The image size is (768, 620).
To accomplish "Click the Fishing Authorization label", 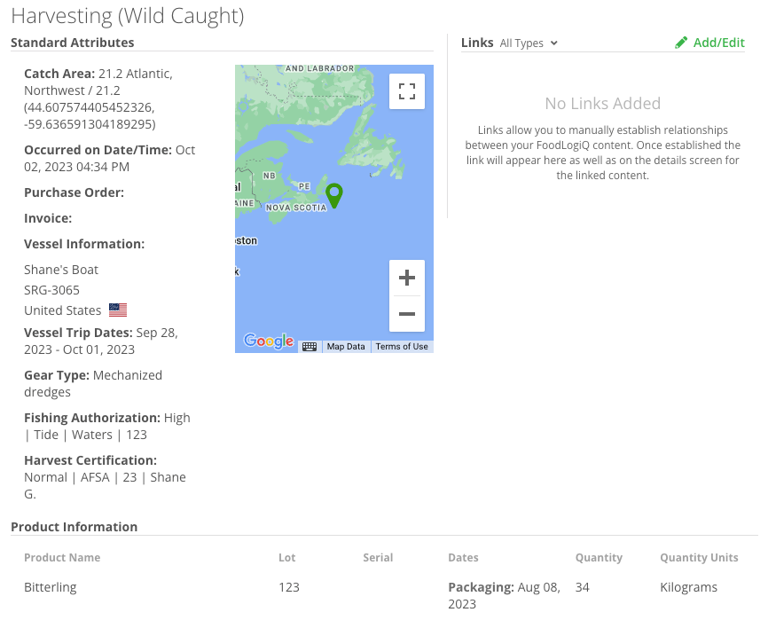I will [92, 418].
